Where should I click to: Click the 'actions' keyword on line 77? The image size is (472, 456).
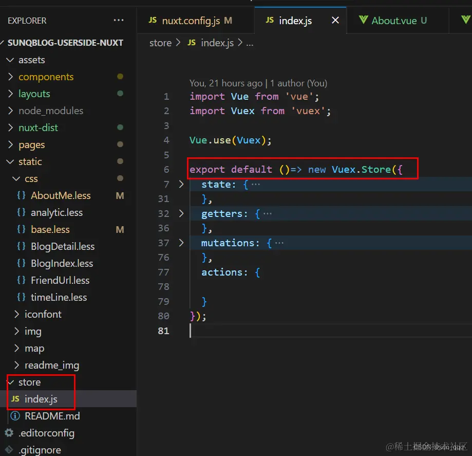[222, 272]
